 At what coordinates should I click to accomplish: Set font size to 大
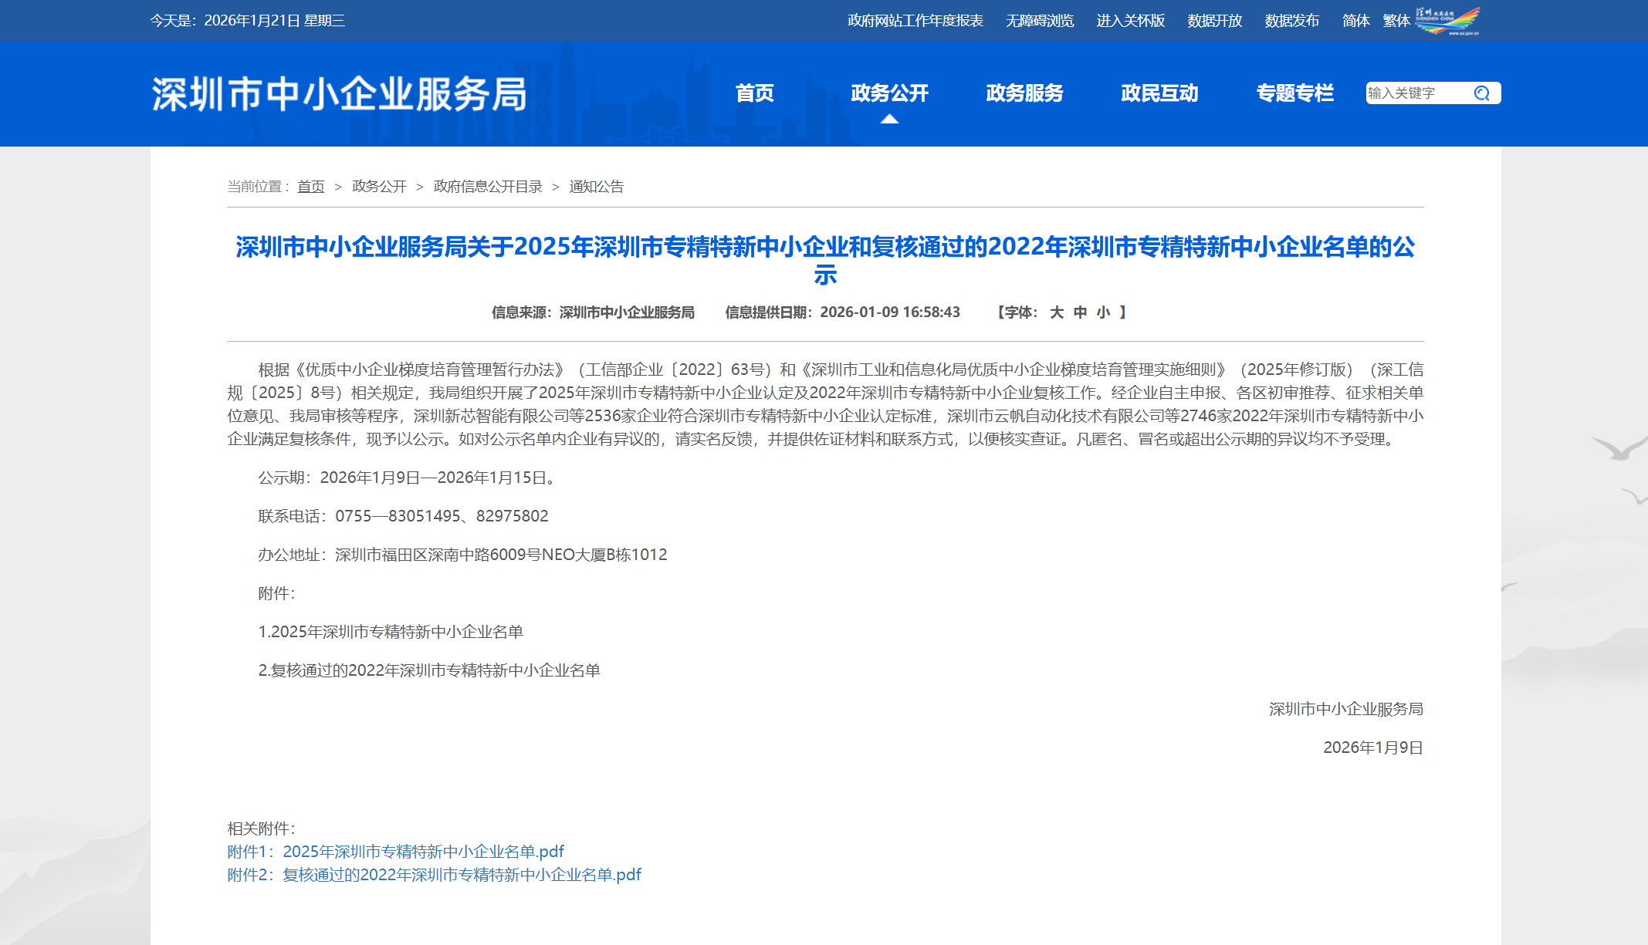(x=1057, y=312)
